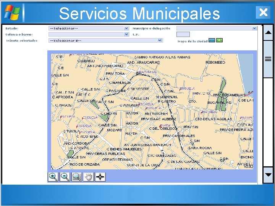Click PRIV BUGAMBILIAS map label
This screenshot has height=206, width=275.
pos(229,95)
